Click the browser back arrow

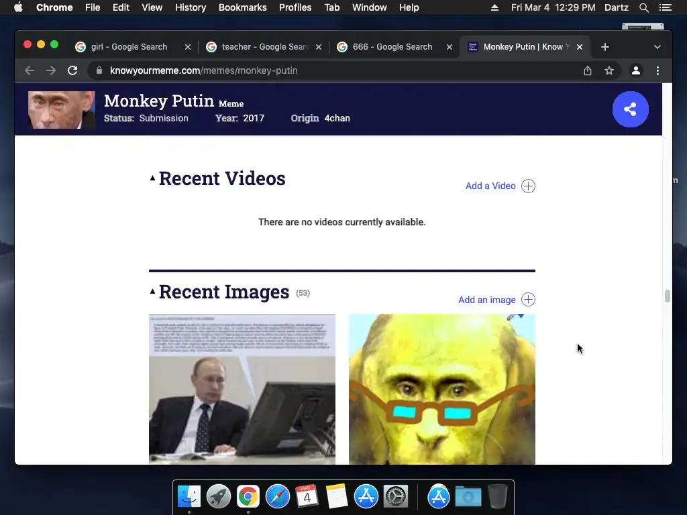click(x=30, y=70)
